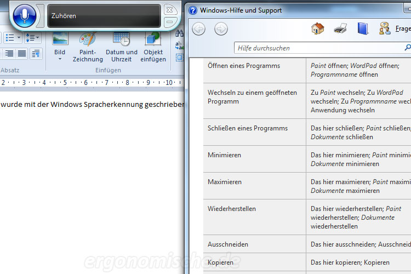
Task: Click the WordPad ruler
Action: pyautogui.click(x=92, y=83)
